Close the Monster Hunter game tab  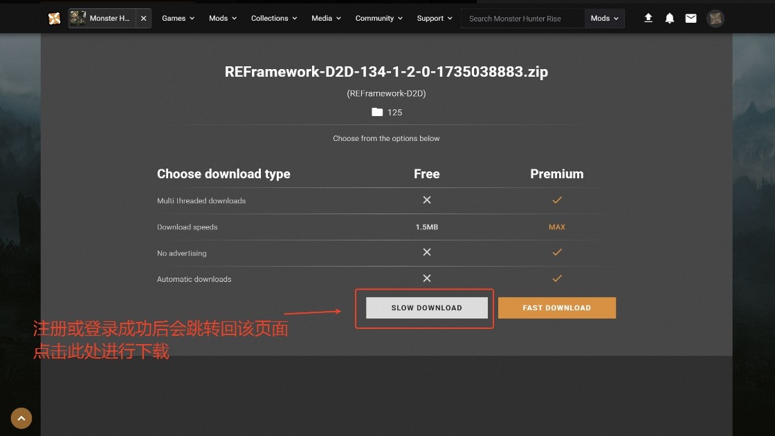[143, 19]
